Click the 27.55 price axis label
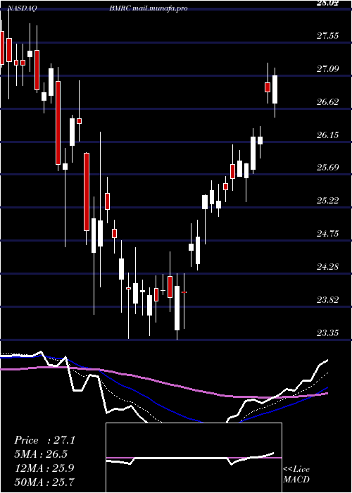Viewport: 352px width, 493px height. [328, 35]
